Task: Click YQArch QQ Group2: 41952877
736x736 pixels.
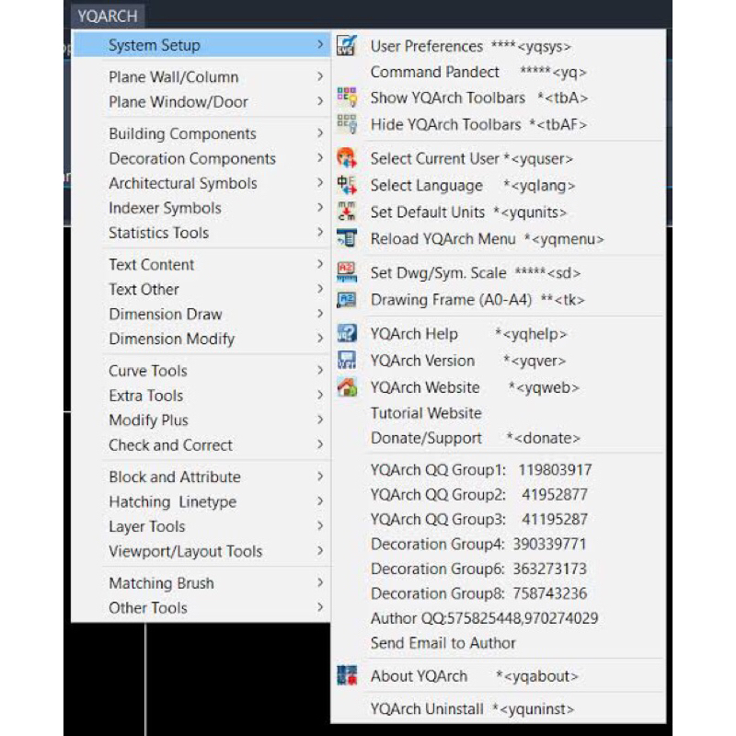Action: click(499, 494)
